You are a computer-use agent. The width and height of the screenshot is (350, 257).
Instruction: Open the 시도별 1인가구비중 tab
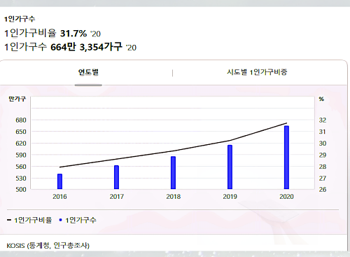pyautogui.click(x=257, y=72)
